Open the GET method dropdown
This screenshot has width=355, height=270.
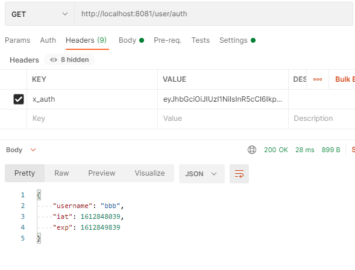coord(40,14)
